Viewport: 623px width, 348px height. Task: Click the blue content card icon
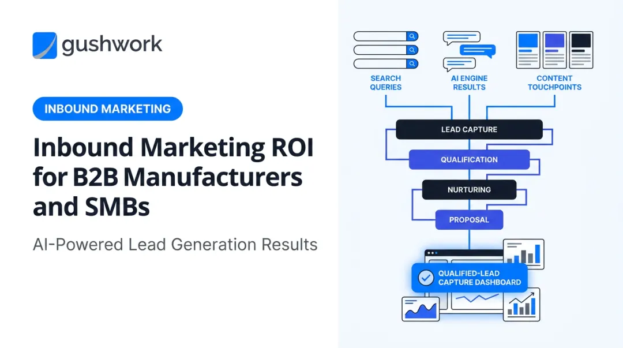tap(528, 50)
